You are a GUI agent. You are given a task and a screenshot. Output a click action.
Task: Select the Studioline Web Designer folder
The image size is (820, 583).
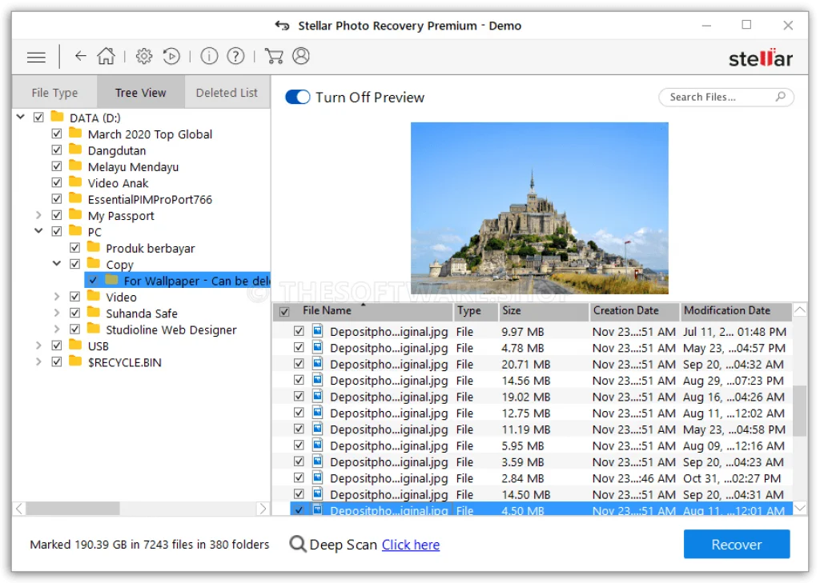pos(171,329)
